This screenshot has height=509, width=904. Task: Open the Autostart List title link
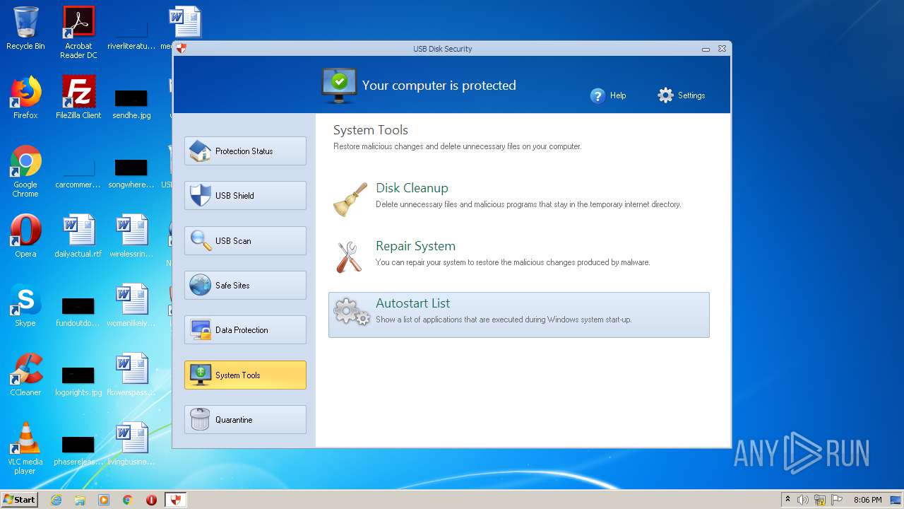pyautogui.click(x=412, y=303)
